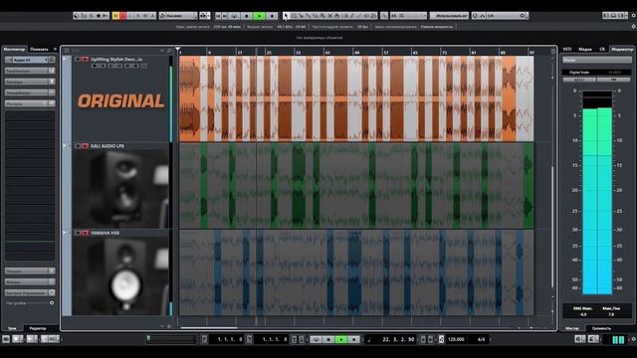Open the VSTi tab in the right zone
The image size is (637, 358).
click(x=567, y=49)
